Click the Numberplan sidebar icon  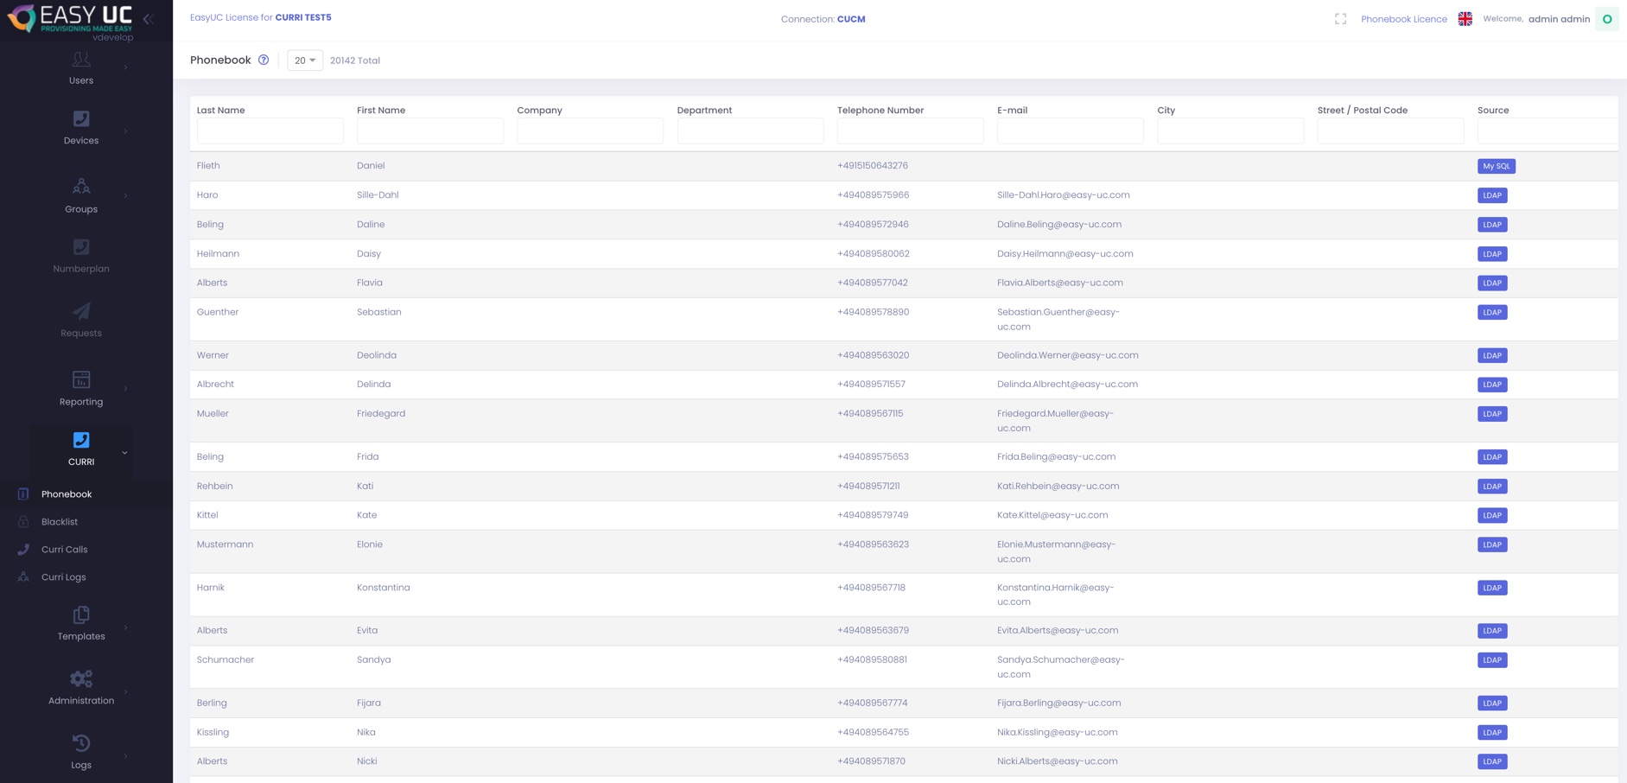[x=81, y=247]
